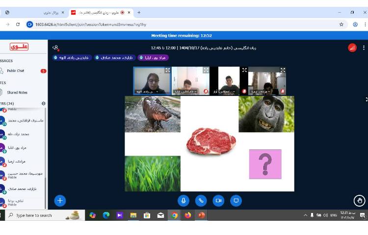Click the muted mic badge on the third webcam
The height and width of the screenshot is (235, 368).
pyautogui.click(x=244, y=91)
